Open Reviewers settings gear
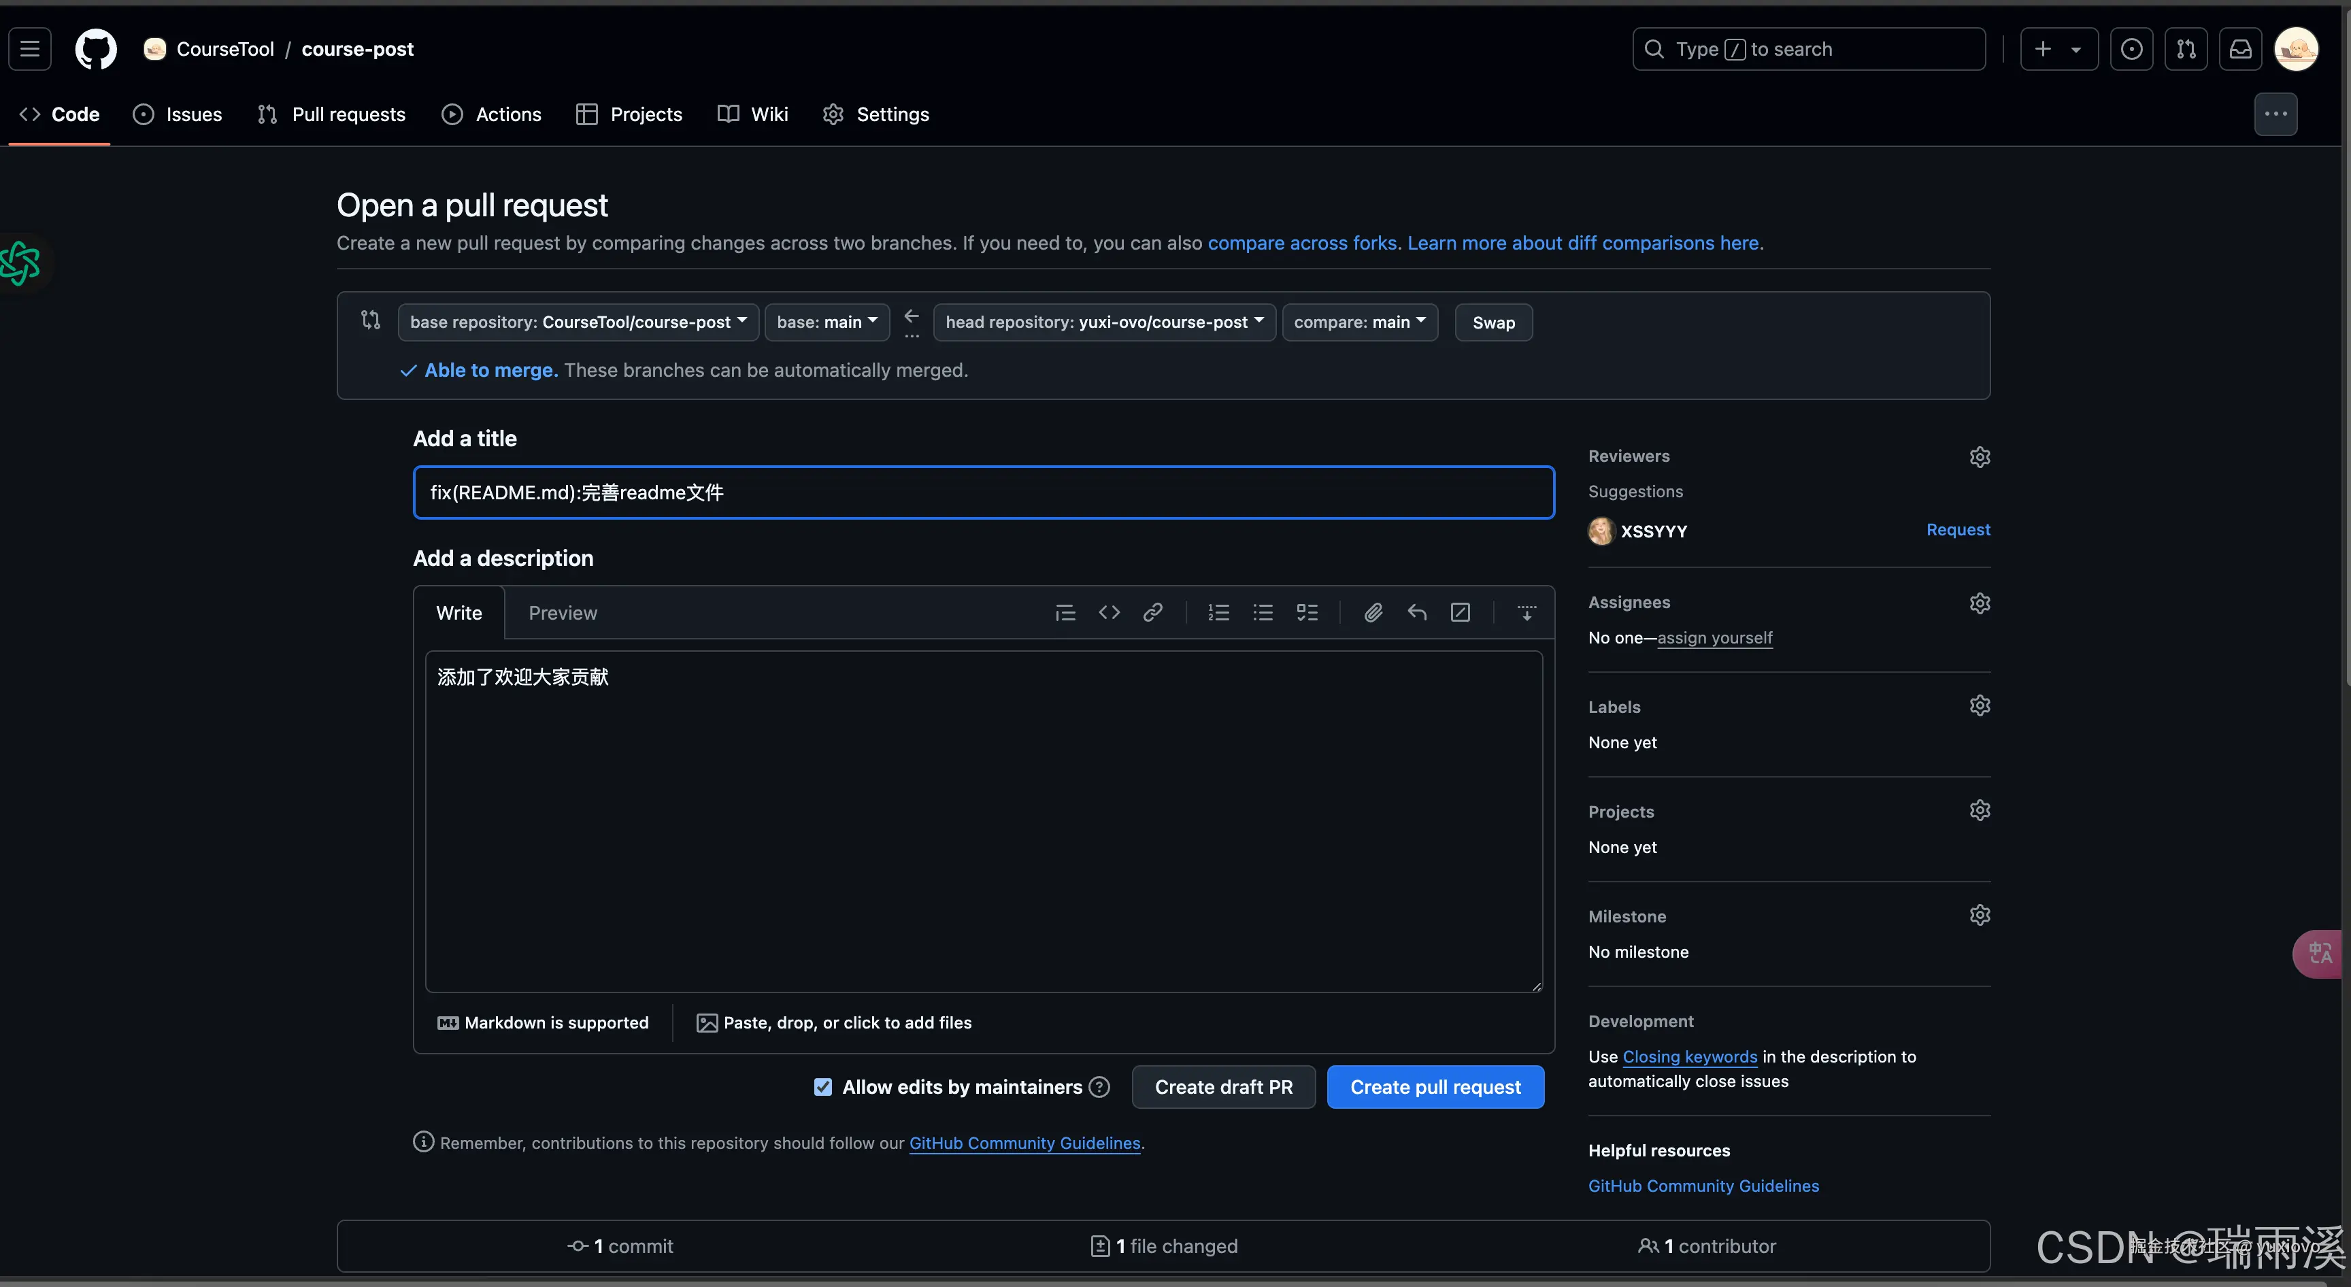Viewport: 2351px width, 1287px height. [x=1979, y=456]
